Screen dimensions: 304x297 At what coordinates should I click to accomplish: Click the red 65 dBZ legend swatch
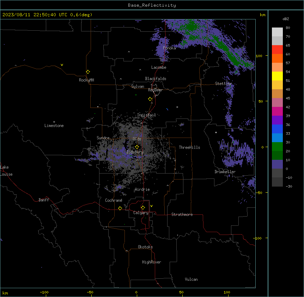click(x=277, y=50)
